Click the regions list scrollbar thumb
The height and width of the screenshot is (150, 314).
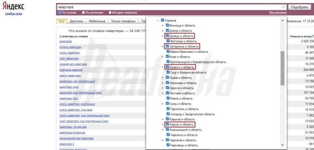pos(283,67)
